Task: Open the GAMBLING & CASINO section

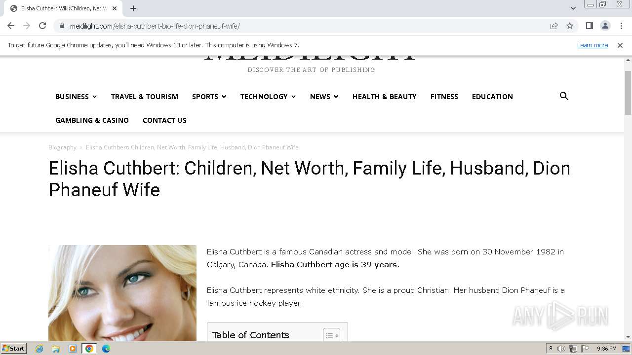Action: coord(92,120)
